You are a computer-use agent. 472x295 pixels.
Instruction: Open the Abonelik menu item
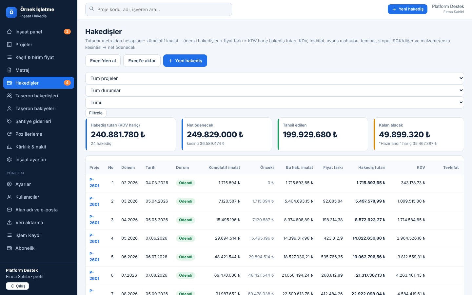point(39,248)
